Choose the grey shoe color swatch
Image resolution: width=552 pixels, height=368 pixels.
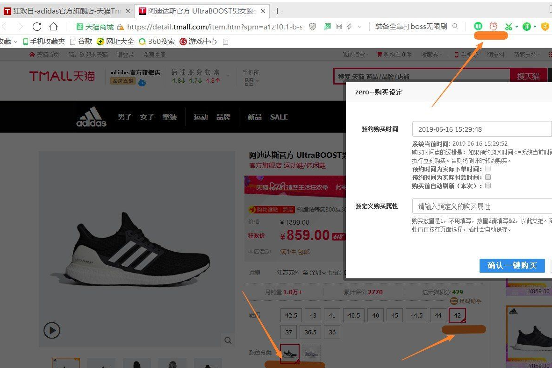(311, 354)
